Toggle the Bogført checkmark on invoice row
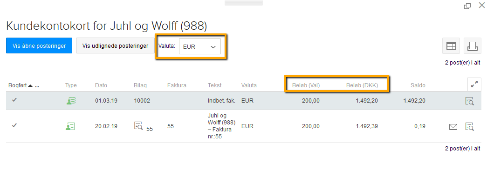 tap(14, 125)
